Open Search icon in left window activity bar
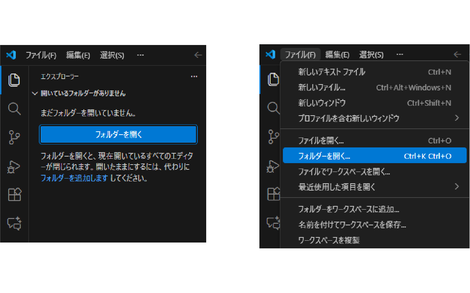The image size is (470, 293). (x=14, y=109)
